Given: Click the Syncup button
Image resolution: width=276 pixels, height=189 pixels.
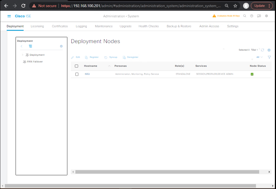Looking at the screenshot, I should 111,57.
